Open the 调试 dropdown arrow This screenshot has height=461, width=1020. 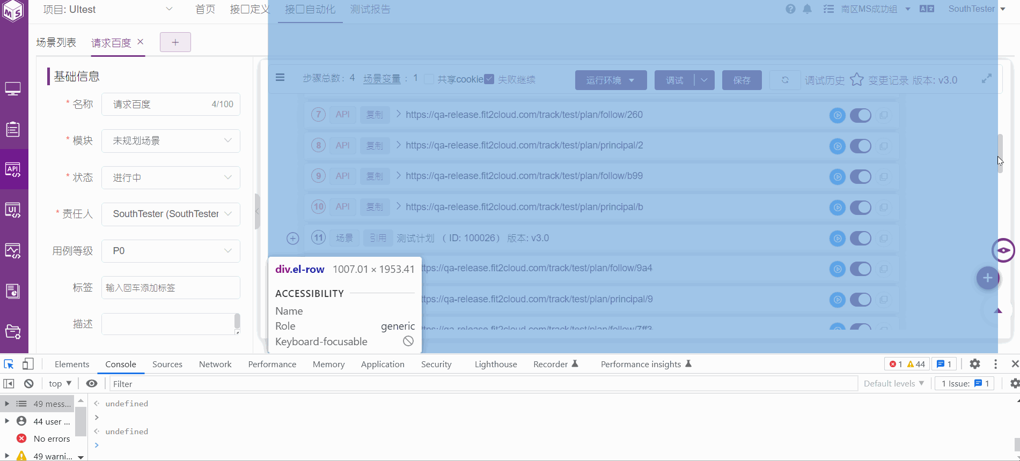(x=705, y=80)
